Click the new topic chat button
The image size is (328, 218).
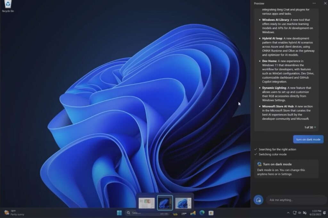click(258, 200)
